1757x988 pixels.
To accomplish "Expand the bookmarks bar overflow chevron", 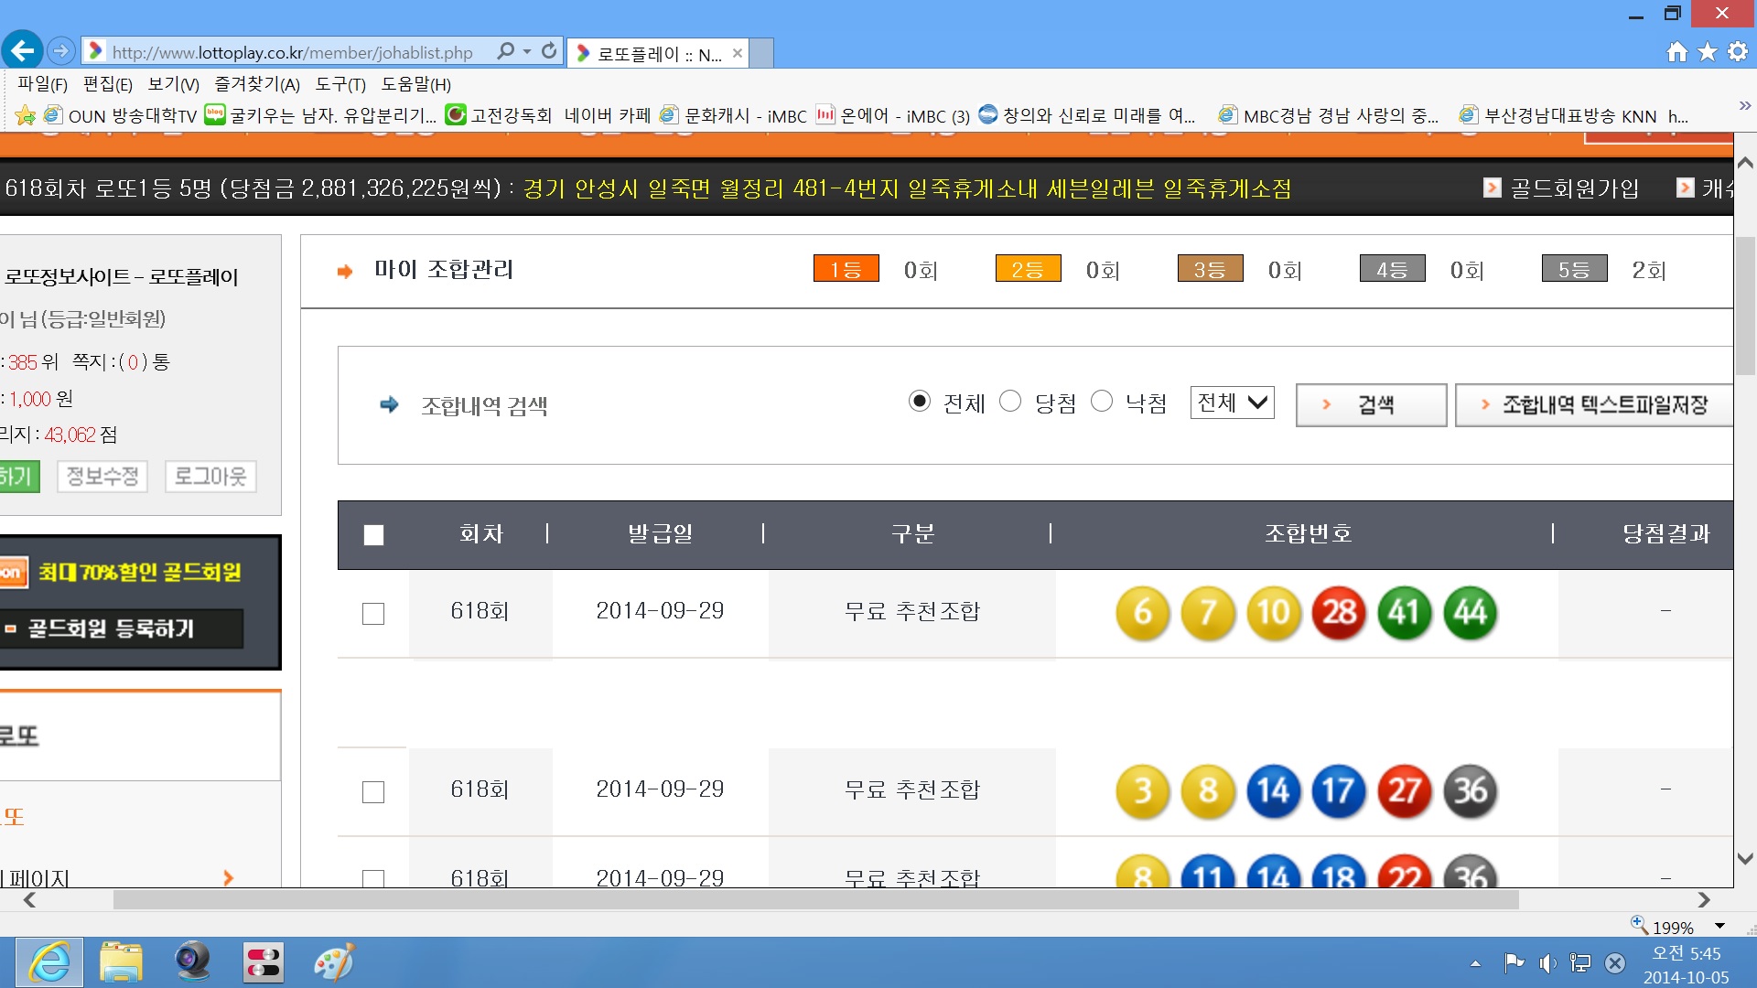I will 1744,106.
